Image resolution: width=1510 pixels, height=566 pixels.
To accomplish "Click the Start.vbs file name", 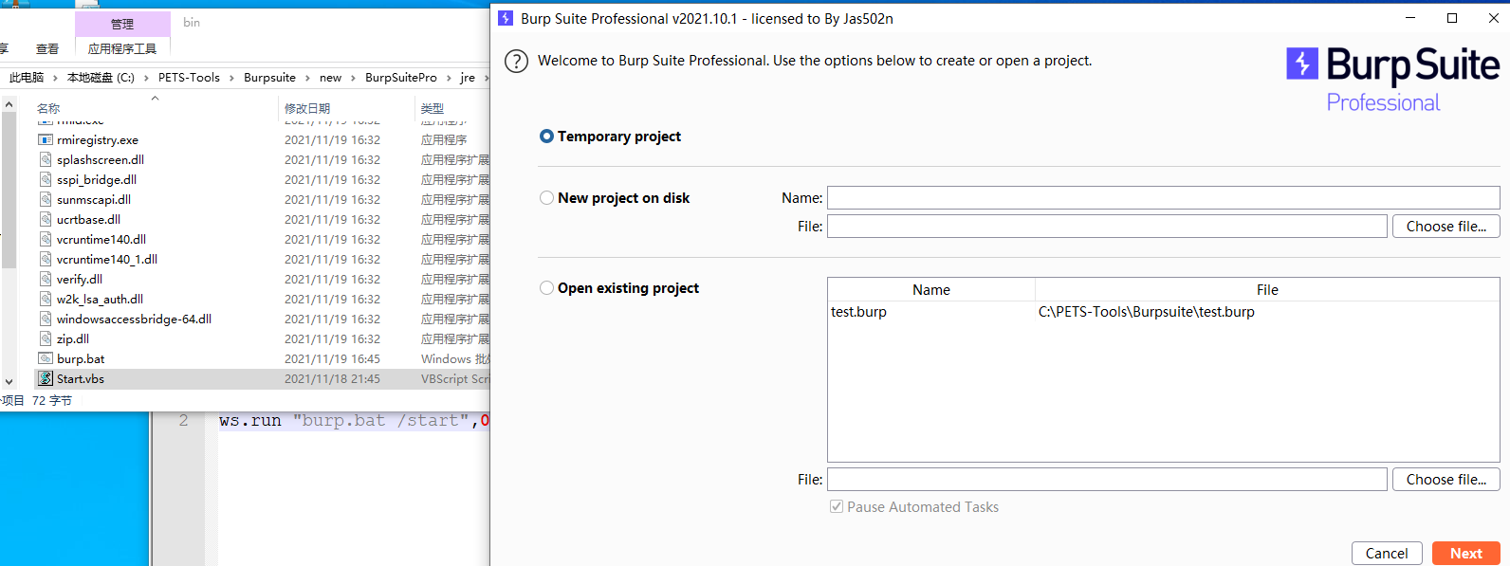I will click(x=81, y=379).
